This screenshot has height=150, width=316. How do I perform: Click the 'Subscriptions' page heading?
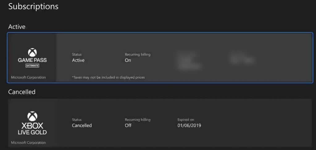[33, 6]
